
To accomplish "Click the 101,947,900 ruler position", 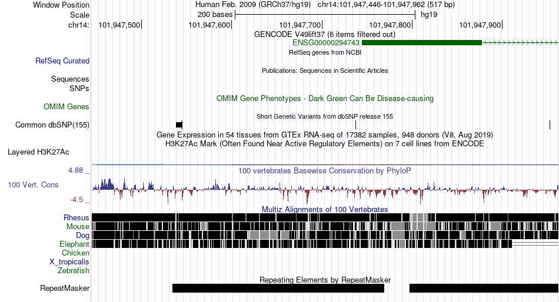I will pyautogui.click(x=480, y=25).
